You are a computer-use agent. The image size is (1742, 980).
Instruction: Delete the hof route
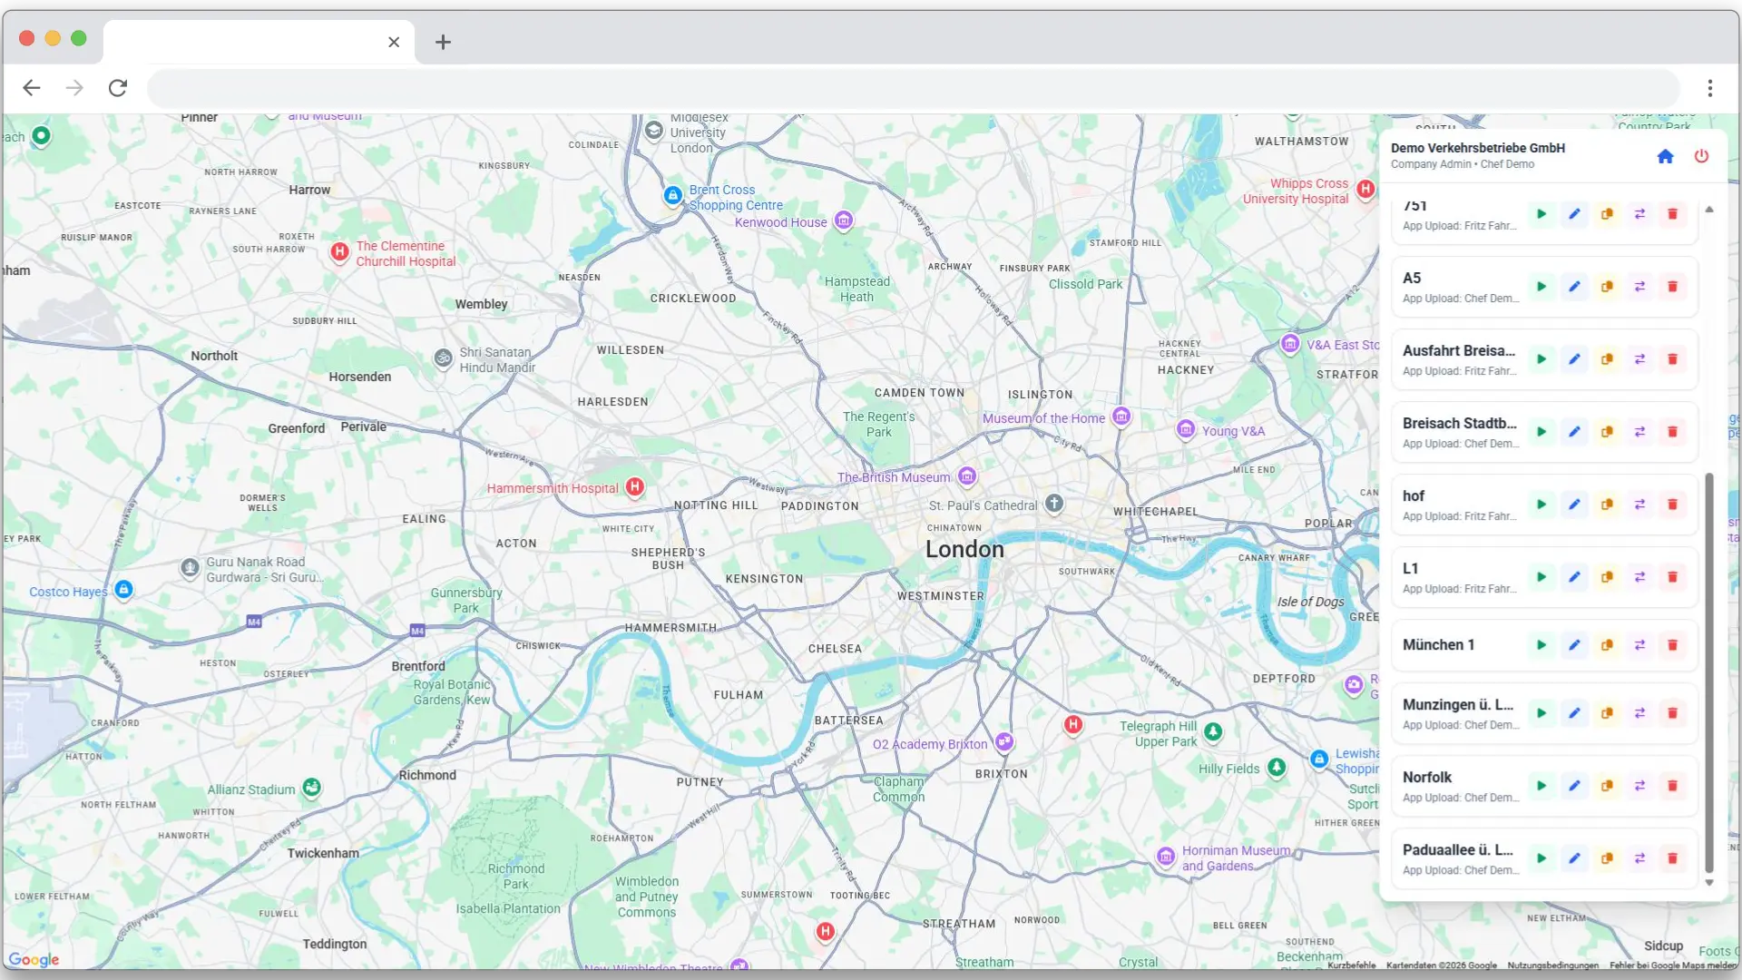click(1672, 505)
